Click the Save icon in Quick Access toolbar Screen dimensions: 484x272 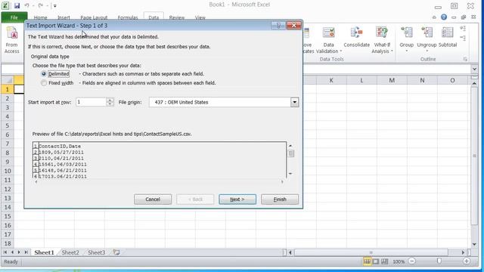click(x=17, y=5)
